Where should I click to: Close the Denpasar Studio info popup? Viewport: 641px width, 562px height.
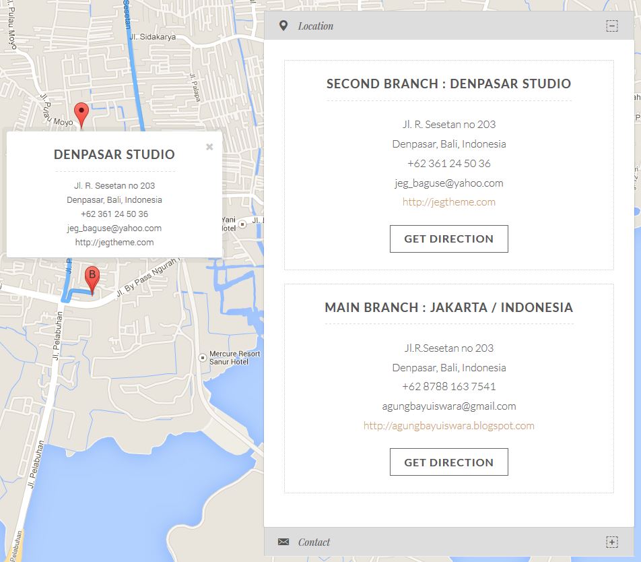(209, 147)
